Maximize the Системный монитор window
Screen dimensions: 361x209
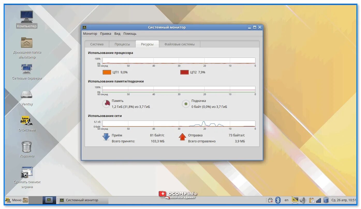click(x=255, y=27)
